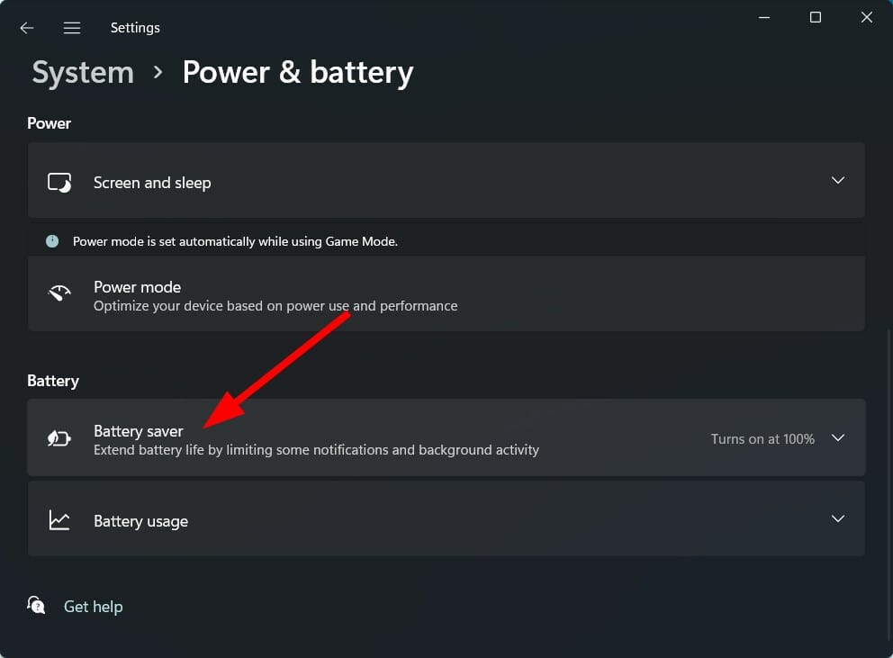The width and height of the screenshot is (893, 658).
Task: Expand the Battery saver settings
Action: coord(838,438)
